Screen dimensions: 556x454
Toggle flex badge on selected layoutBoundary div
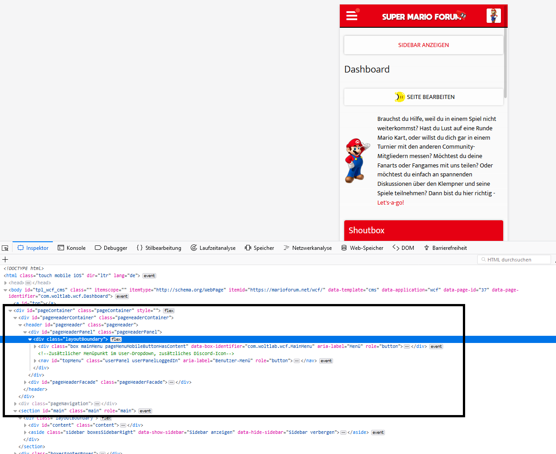(x=116, y=339)
